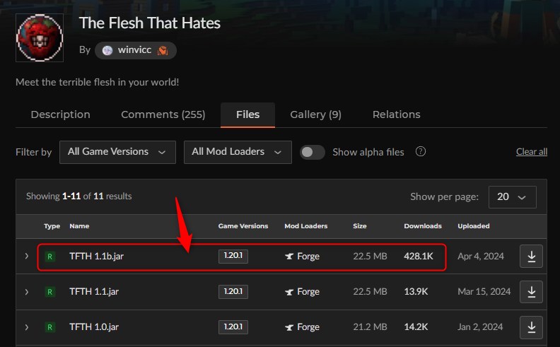Expand the TFTH 1.1.jar row details

click(x=27, y=292)
